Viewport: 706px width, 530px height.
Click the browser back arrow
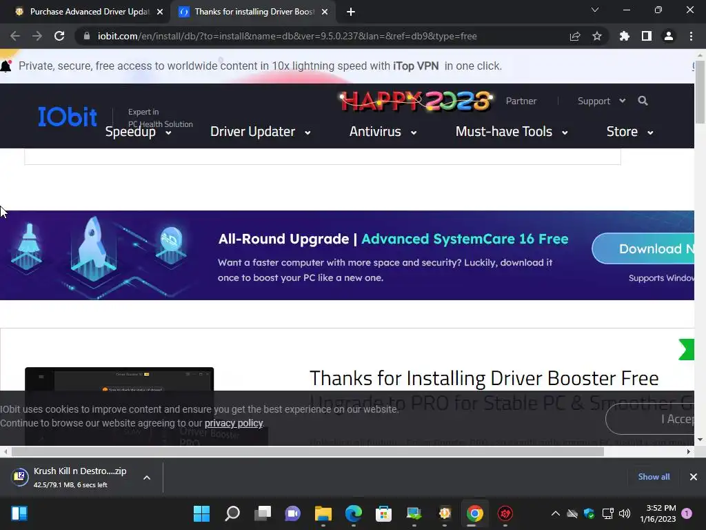tap(15, 36)
